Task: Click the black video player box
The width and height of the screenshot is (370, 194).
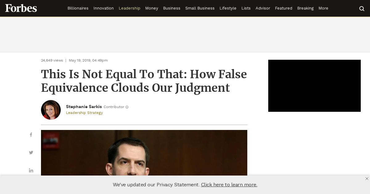Action: click(x=314, y=86)
